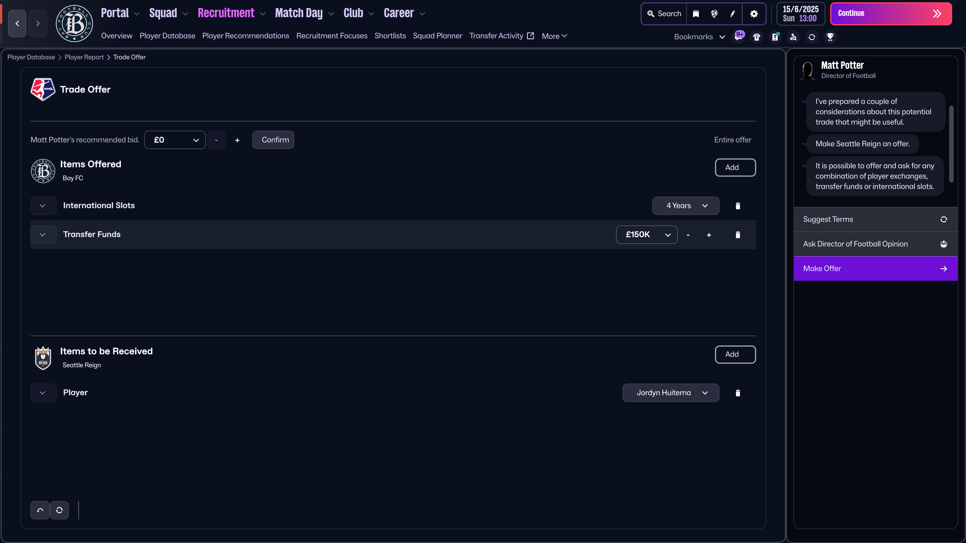Image resolution: width=966 pixels, height=543 pixels.
Task: Click the kit shirt bookmark icon
Action: [x=757, y=37]
